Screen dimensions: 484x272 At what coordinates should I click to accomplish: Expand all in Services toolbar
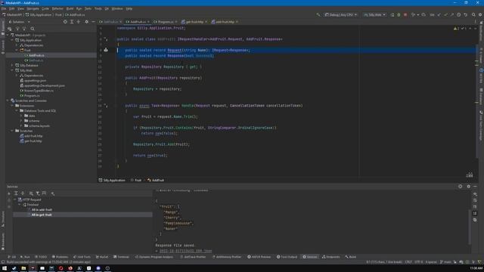16,193
